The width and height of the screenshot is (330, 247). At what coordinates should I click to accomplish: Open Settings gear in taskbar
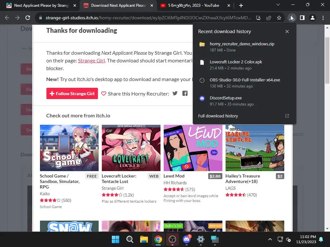tap(201, 239)
